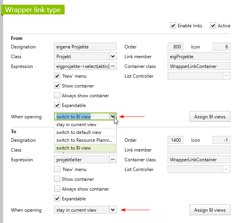This screenshot has height=223, width=235.
Task: Pick 'switch to Resource Planning' list option
Action: 85,140
